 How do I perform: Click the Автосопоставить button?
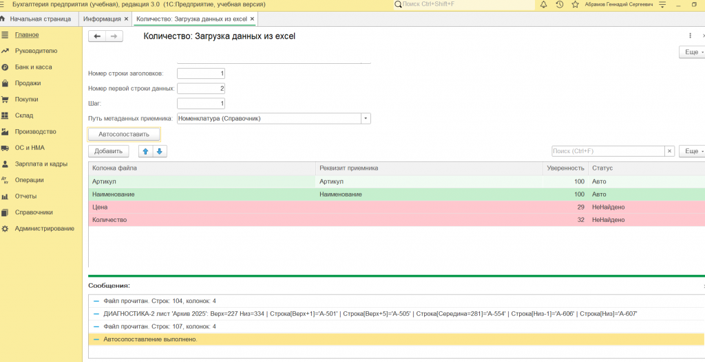click(124, 134)
